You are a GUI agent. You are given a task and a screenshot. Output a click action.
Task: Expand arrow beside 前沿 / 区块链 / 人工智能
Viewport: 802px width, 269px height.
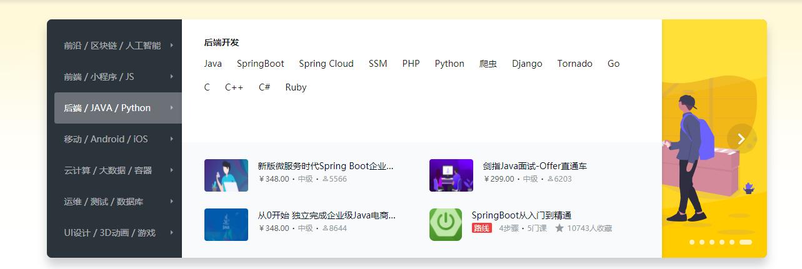(x=171, y=45)
